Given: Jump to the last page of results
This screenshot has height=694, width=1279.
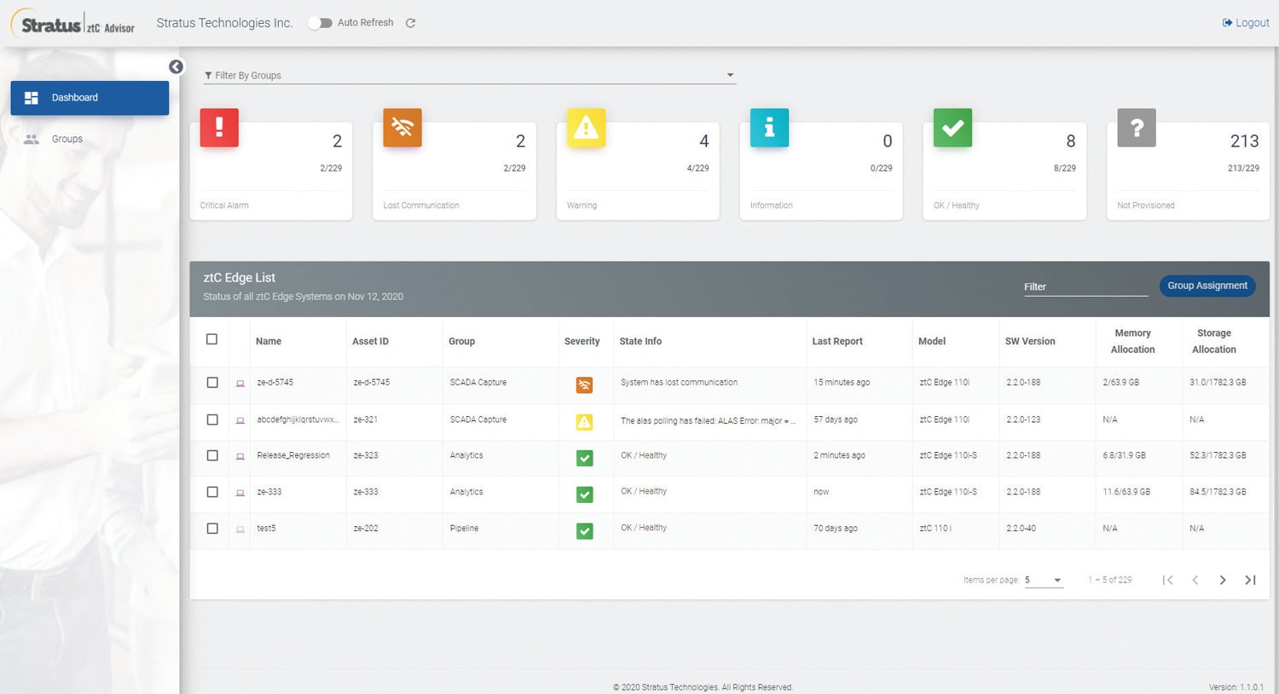Looking at the screenshot, I should (x=1250, y=580).
